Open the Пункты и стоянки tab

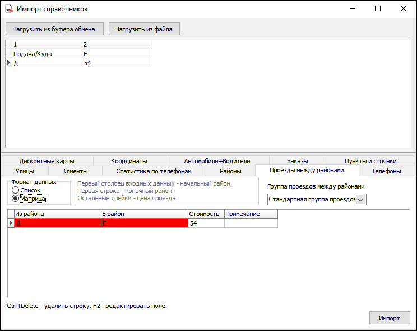pyautogui.click(x=370, y=161)
